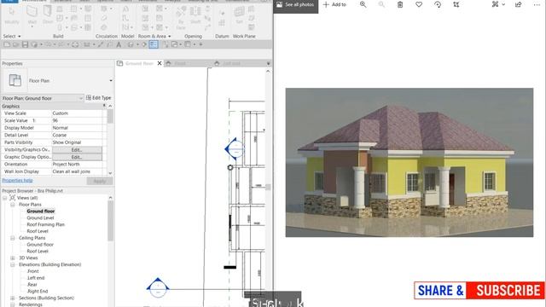Close the Ground floor view tab
The image size is (546, 307).
click(160, 63)
